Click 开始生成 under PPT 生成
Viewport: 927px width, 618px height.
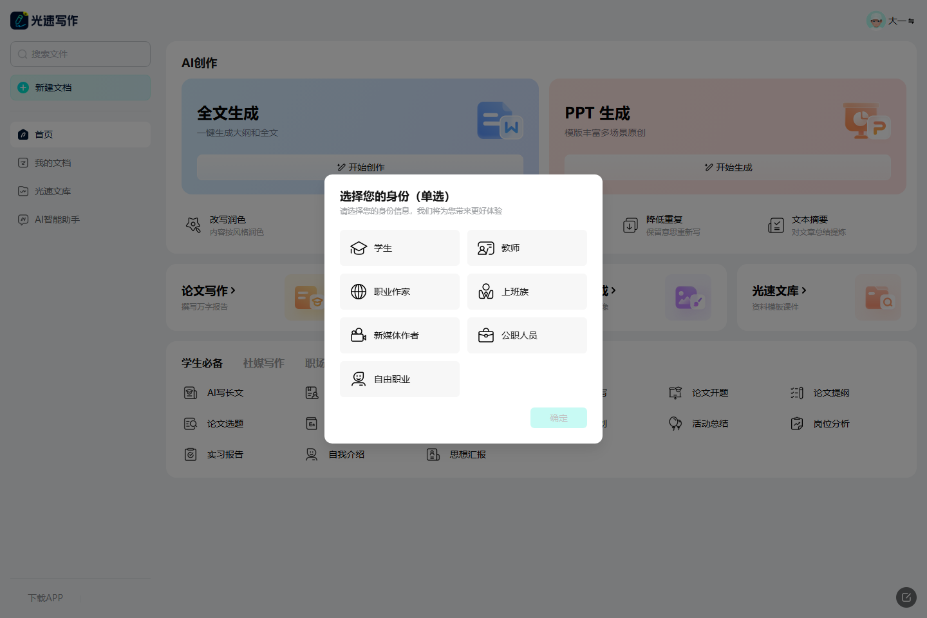click(727, 167)
